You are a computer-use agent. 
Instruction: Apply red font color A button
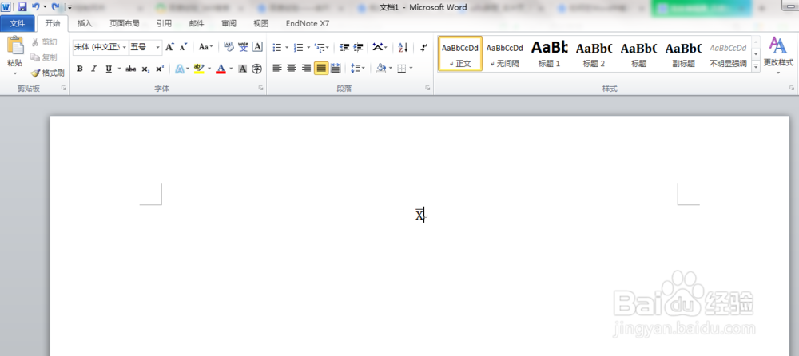tap(221, 69)
